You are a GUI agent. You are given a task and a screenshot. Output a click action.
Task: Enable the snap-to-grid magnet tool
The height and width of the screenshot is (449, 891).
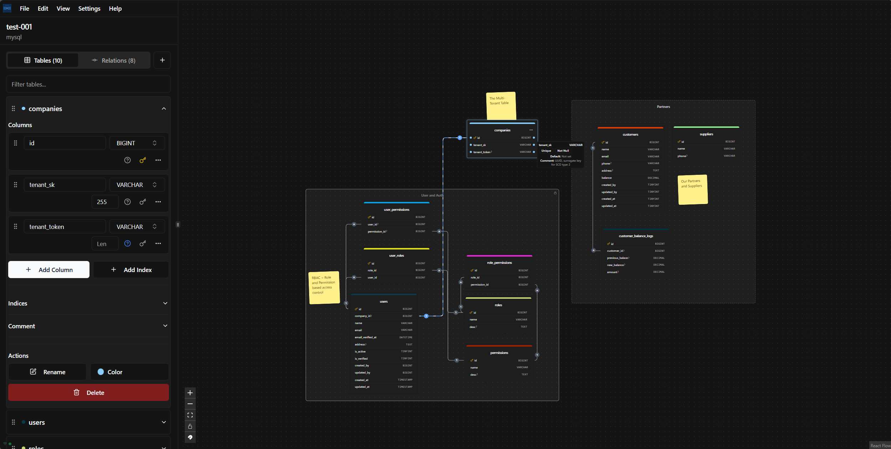coord(190,438)
